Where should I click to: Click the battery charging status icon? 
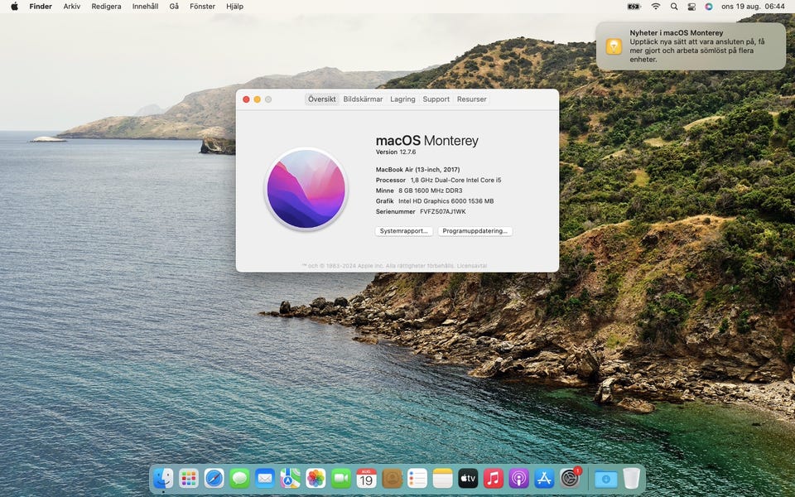[634, 7]
